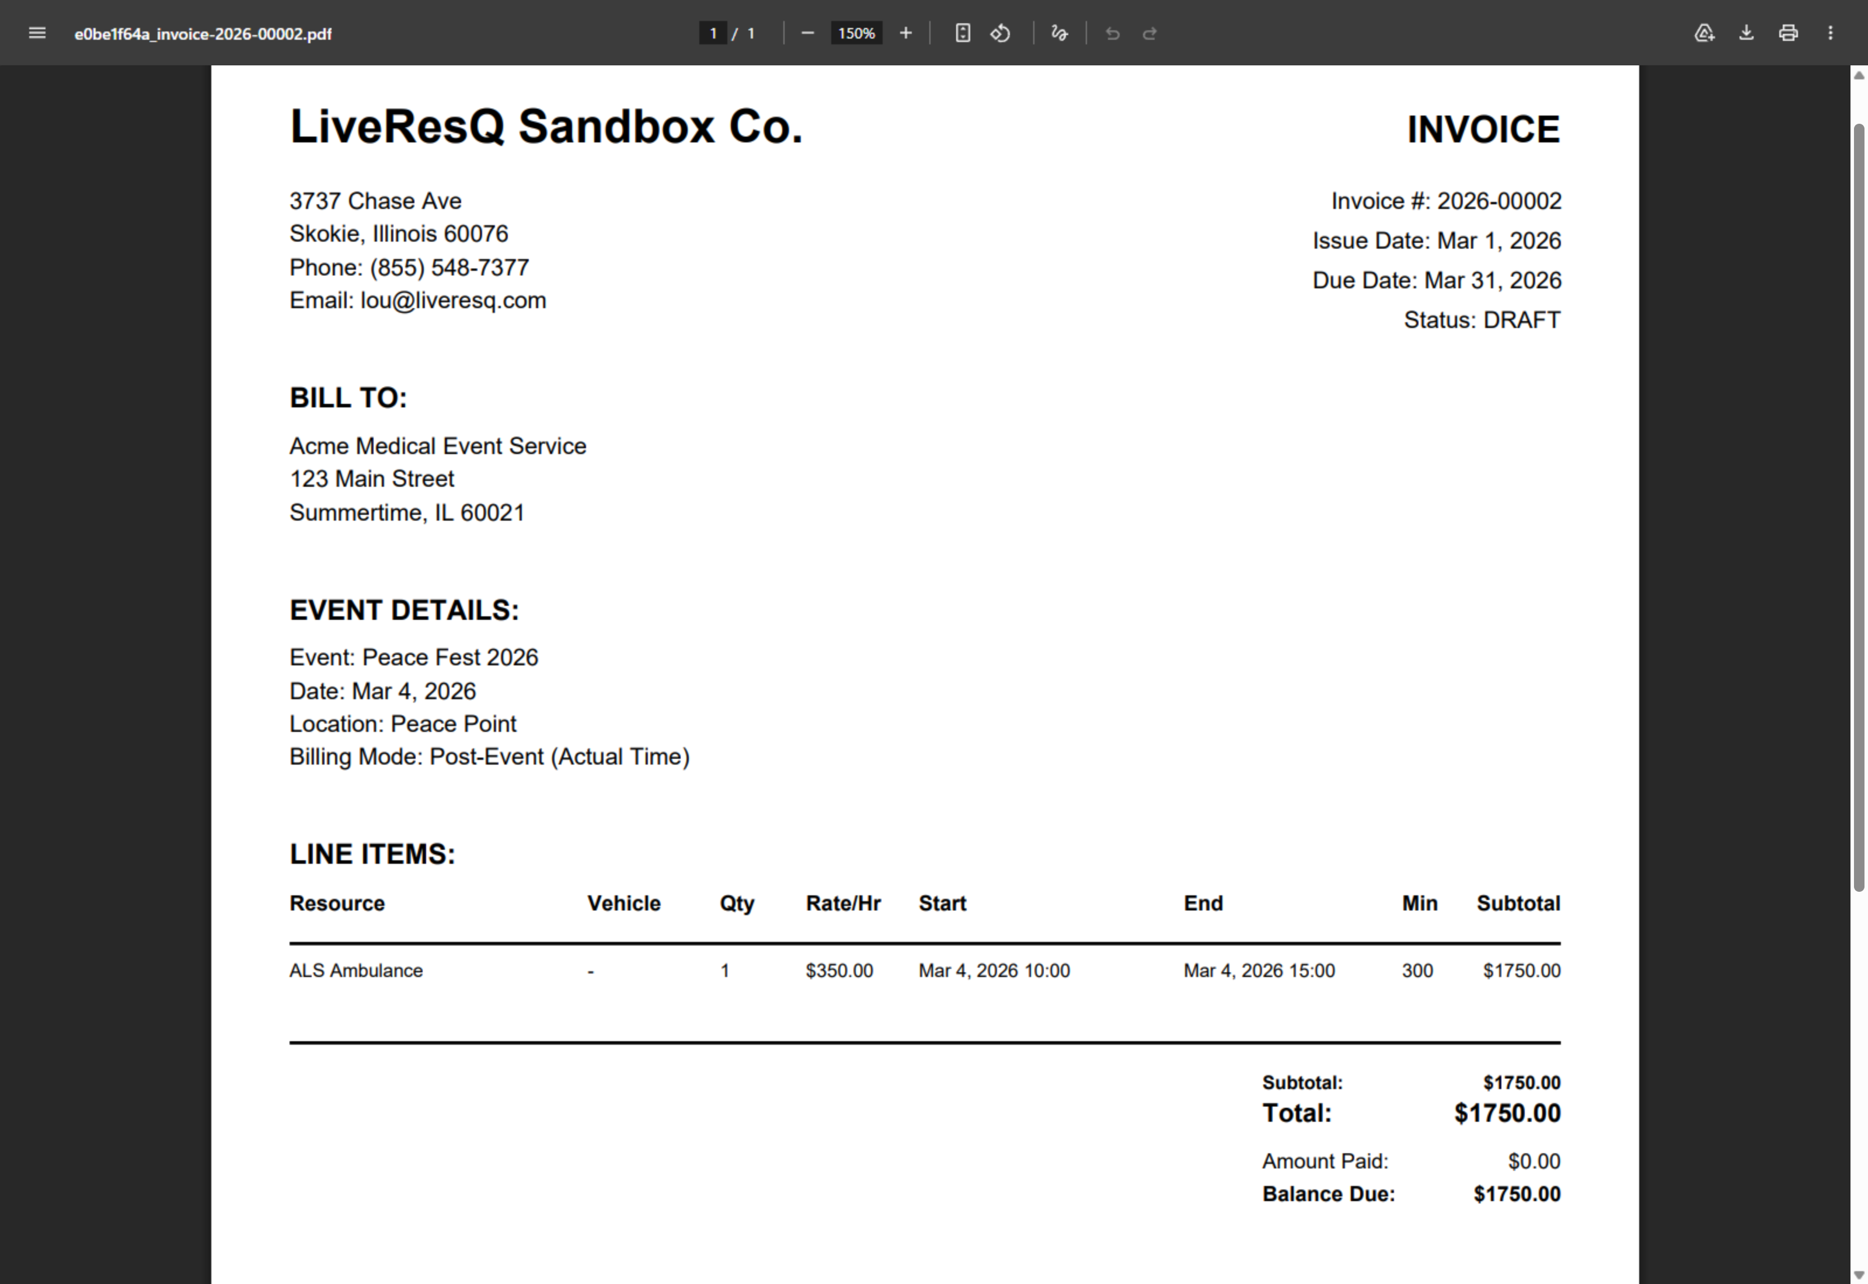Click the End column header

coord(1203,903)
